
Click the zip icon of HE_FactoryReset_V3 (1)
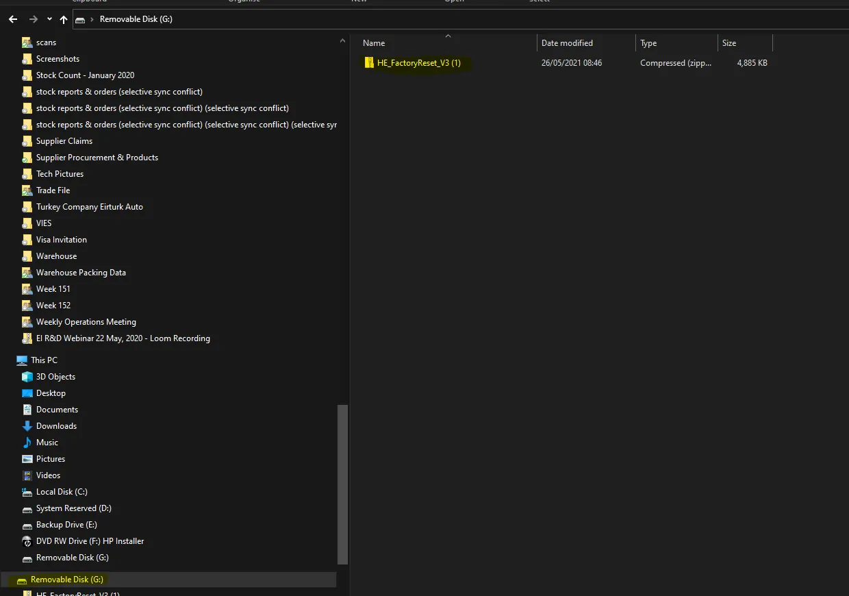pyautogui.click(x=369, y=63)
